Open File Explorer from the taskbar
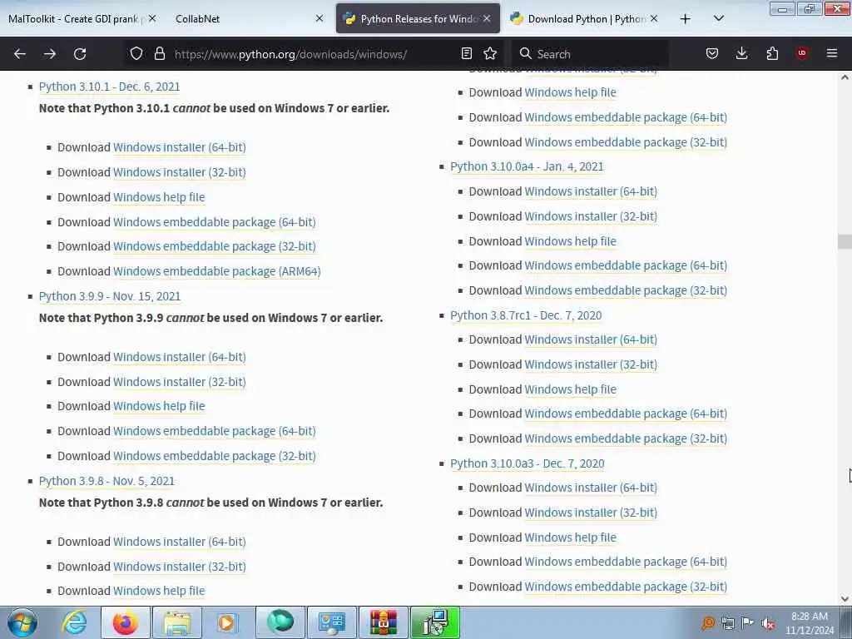Image resolution: width=852 pixels, height=639 pixels. 177,622
